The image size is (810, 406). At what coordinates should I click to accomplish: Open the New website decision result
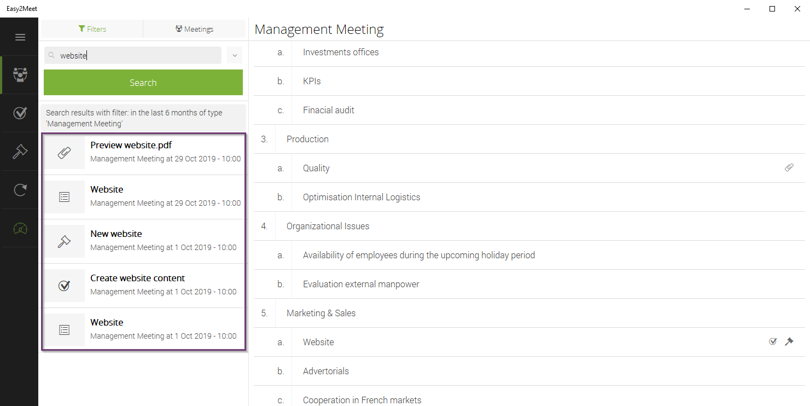(143, 241)
